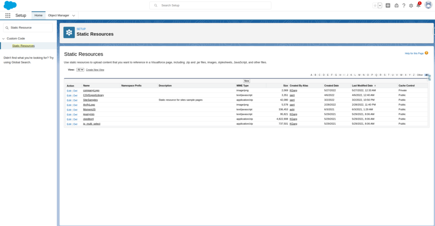Viewport: 435px width, 226px height.
Task: Filter list by letter S
Action: (384, 75)
